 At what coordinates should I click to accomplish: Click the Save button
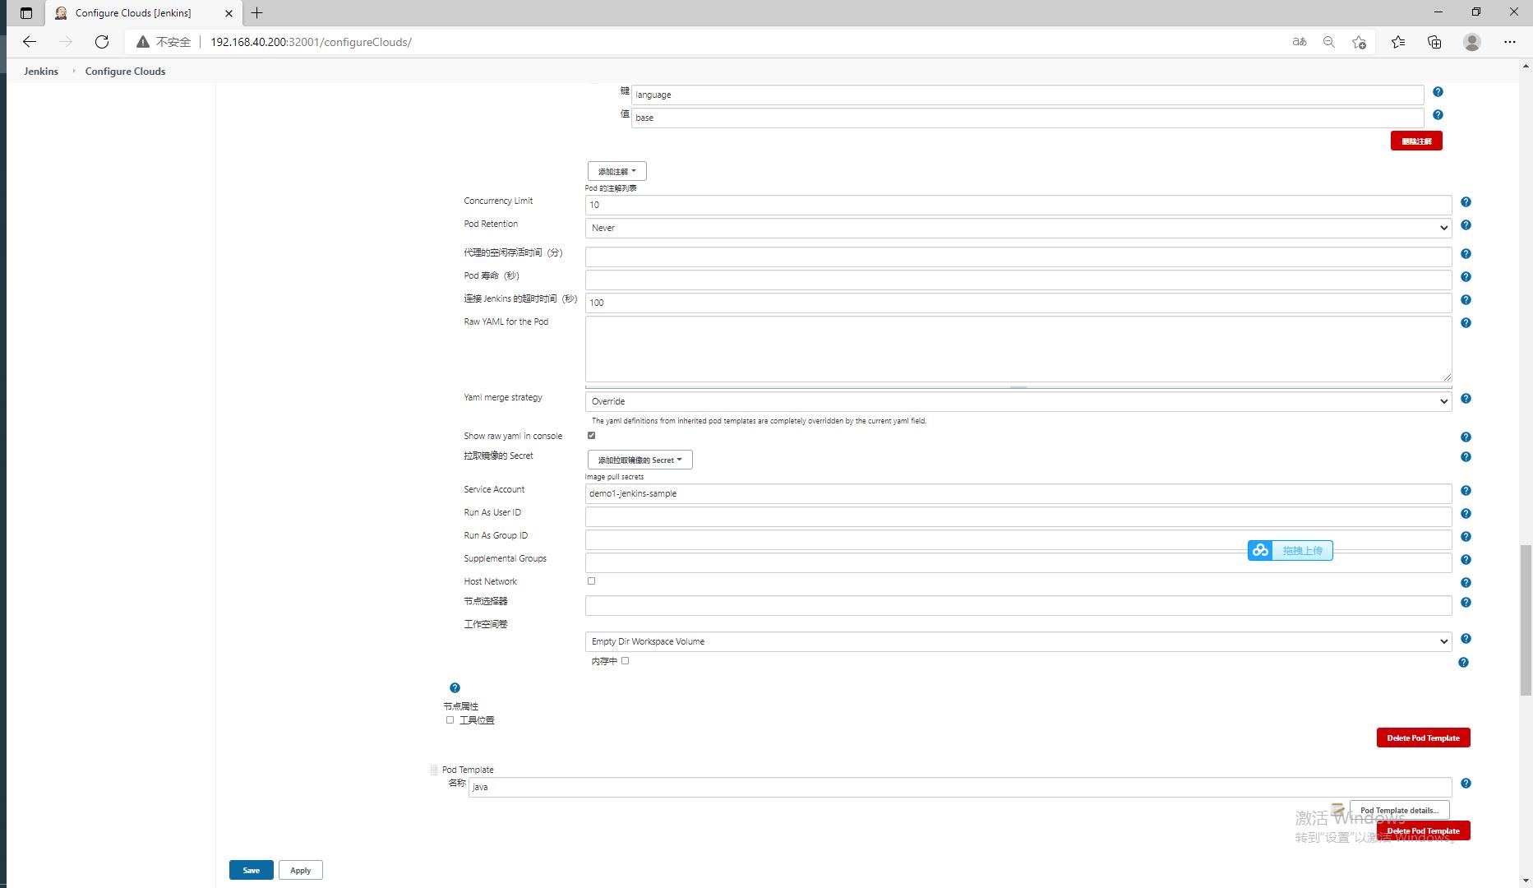tap(252, 870)
